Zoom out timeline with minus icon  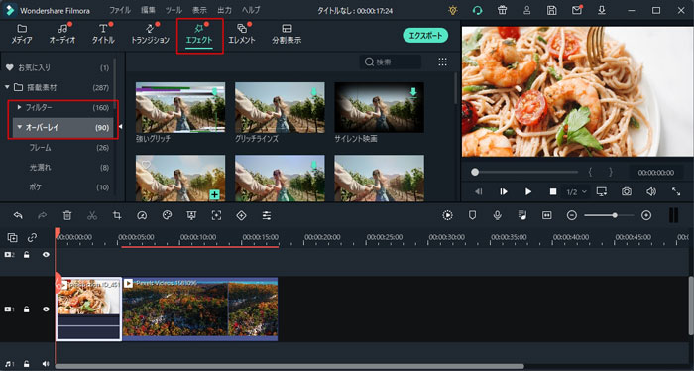click(572, 215)
